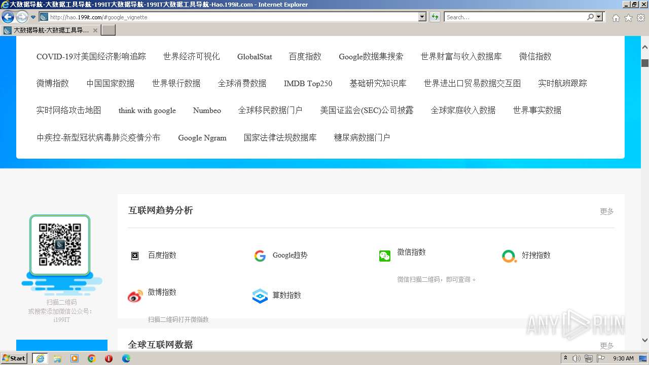Open the Opera taskbar icon
Image resolution: width=649 pixels, height=365 pixels.
click(109, 358)
